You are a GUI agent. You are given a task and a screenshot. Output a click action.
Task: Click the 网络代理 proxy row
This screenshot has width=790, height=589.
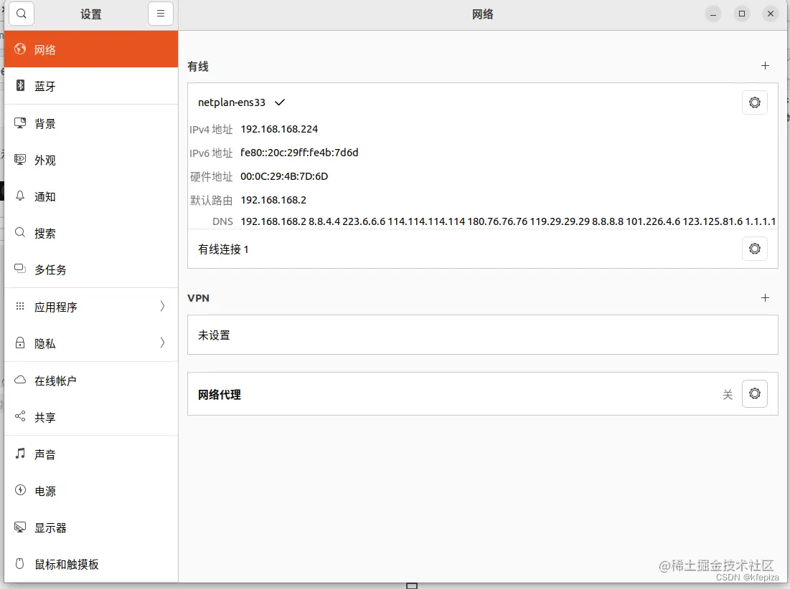483,394
